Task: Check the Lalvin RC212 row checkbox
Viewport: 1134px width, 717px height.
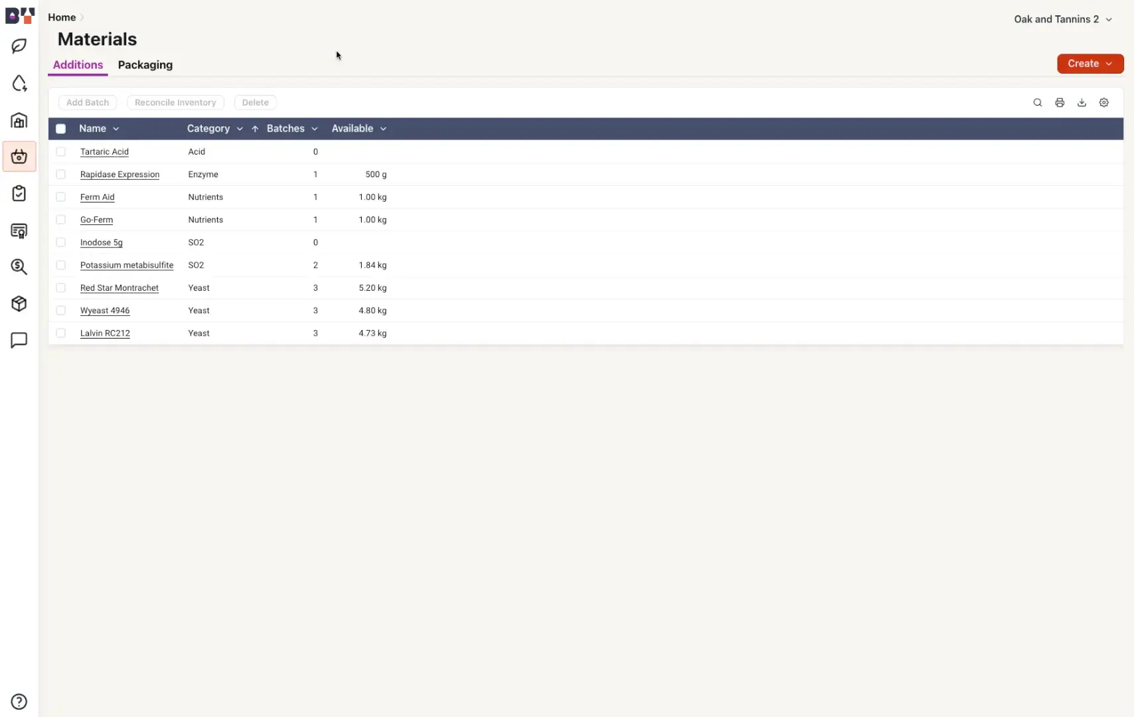Action: pyautogui.click(x=61, y=333)
